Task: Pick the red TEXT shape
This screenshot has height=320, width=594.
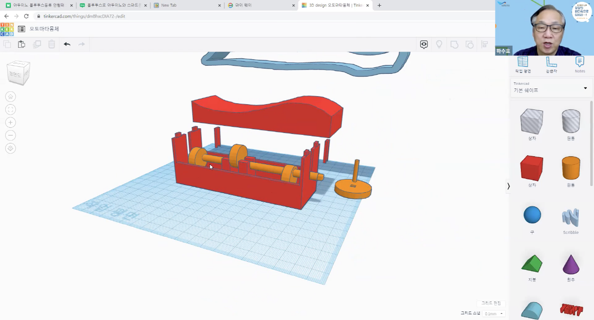Action: [x=571, y=310]
